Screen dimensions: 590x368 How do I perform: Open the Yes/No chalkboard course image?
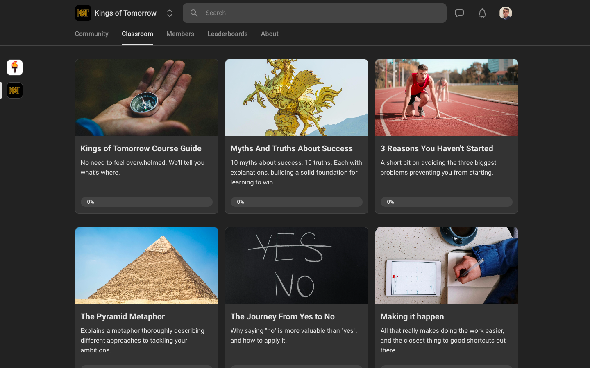point(297,265)
